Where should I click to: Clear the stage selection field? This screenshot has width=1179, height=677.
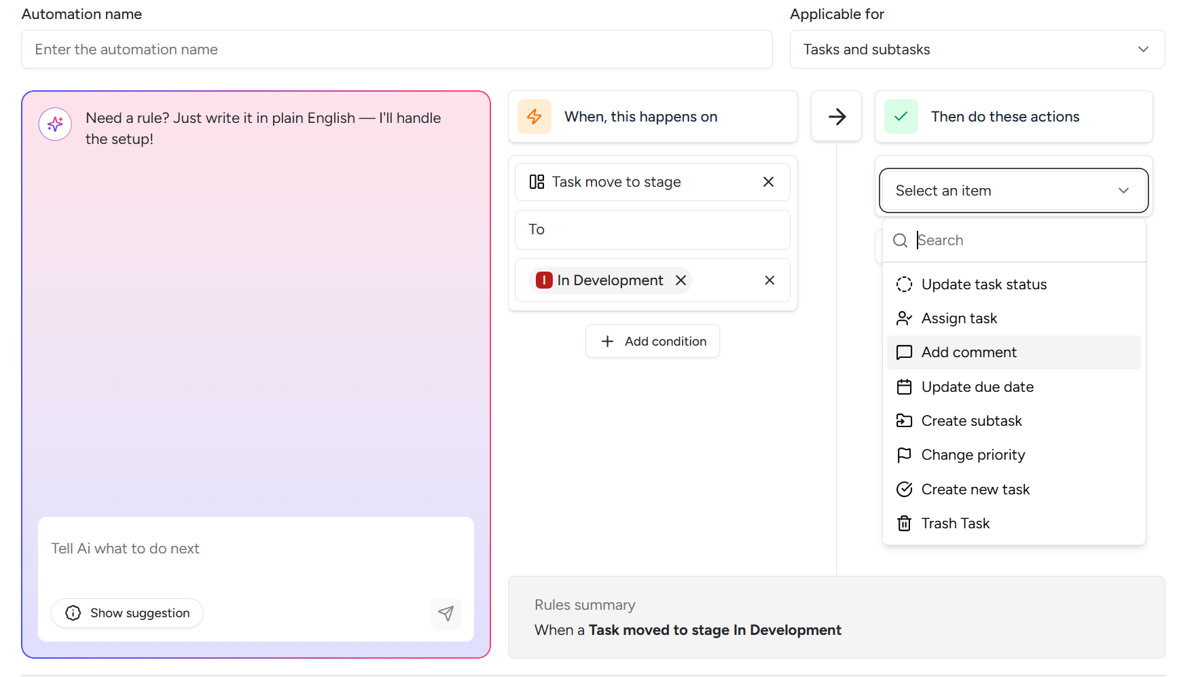click(769, 280)
